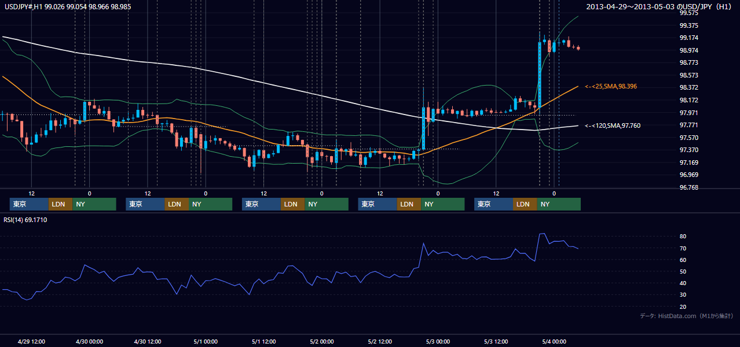Click RSI scale value 30
This screenshot has height=347, width=740.
tap(683, 295)
